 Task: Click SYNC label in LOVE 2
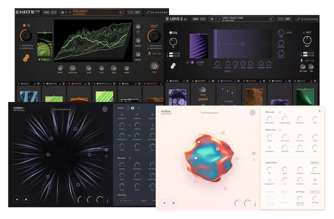(289, 33)
